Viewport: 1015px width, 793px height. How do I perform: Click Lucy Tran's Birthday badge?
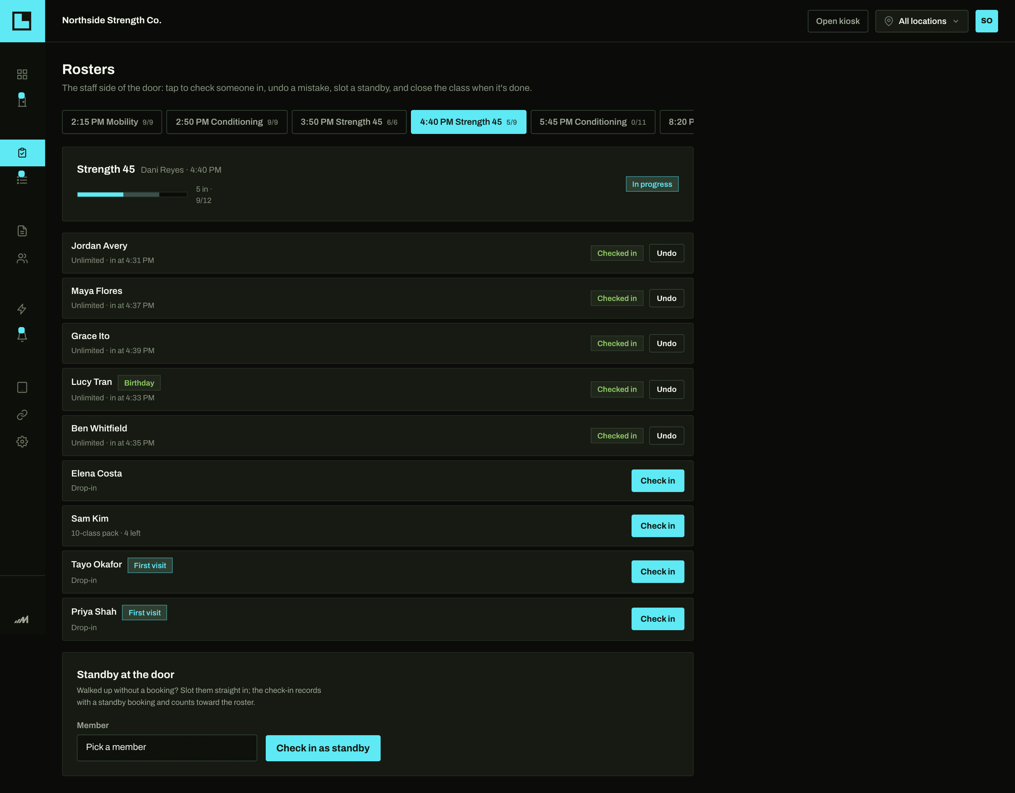[x=139, y=383]
